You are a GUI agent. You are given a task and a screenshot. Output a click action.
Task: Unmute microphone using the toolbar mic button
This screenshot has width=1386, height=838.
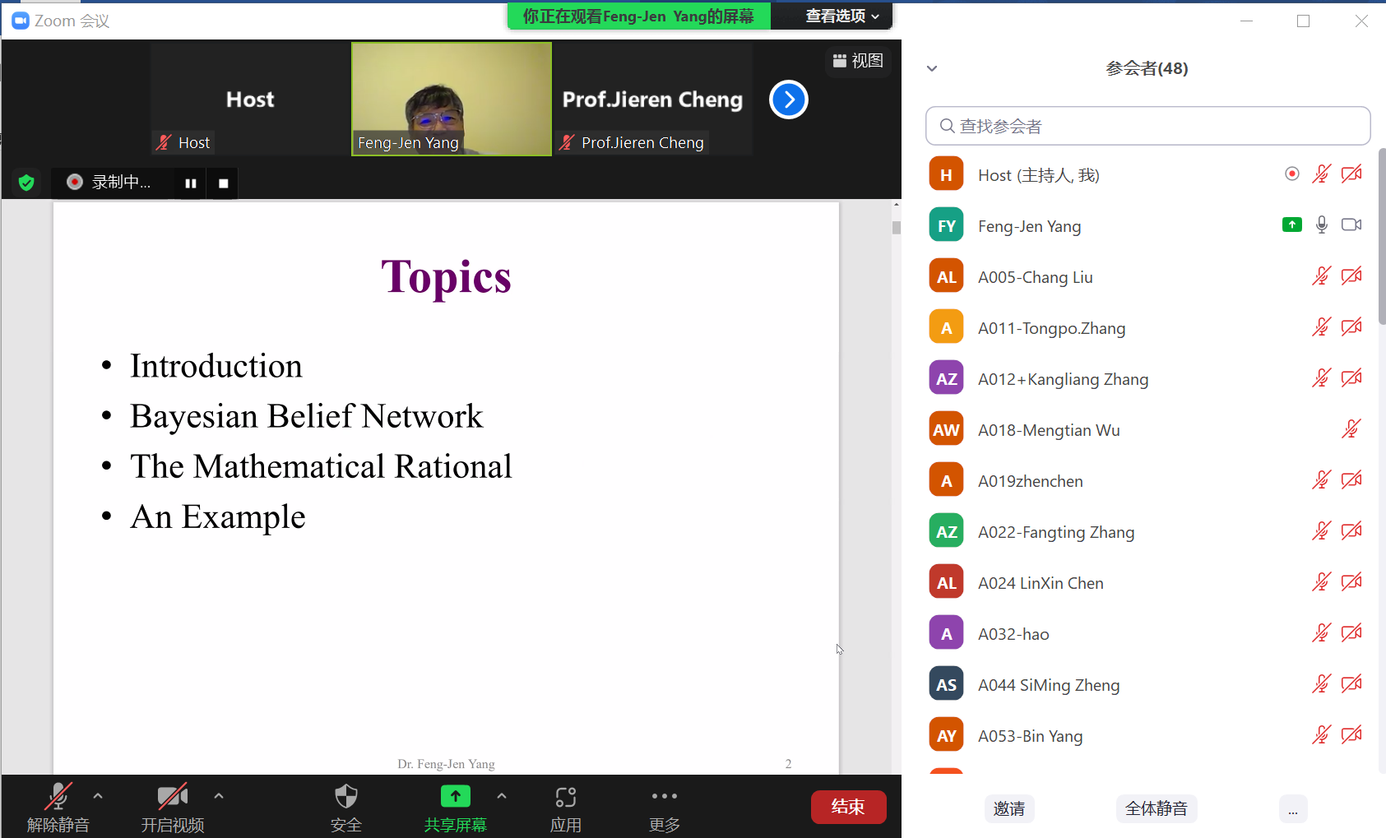coord(58,797)
